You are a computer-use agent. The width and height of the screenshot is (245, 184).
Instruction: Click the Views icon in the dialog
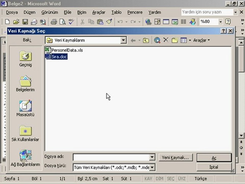183,40
